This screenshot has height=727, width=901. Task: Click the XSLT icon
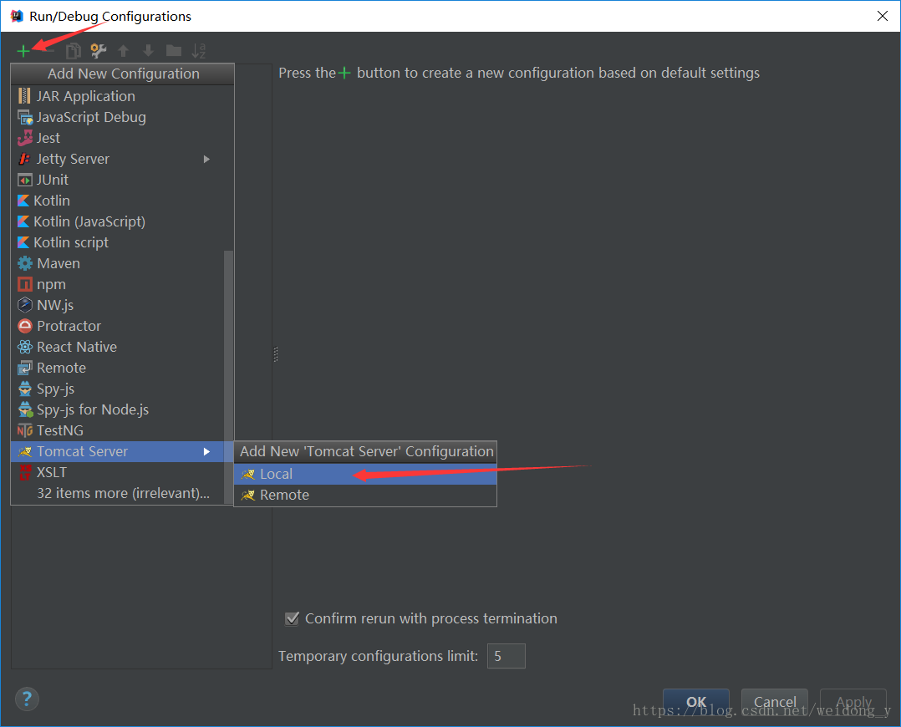point(25,472)
